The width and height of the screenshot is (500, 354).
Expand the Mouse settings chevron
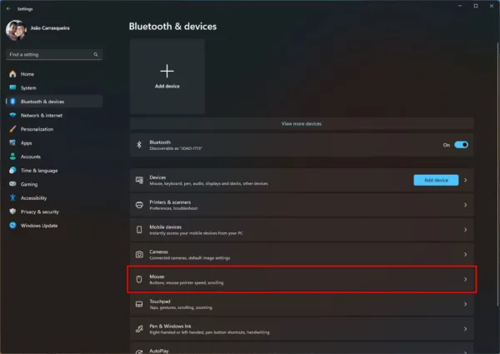(x=466, y=279)
